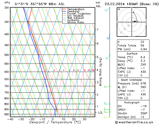Click the surface 'Dewp (°C)' value 3.3
Viewport: 161px width, 124px height.
tap(143, 61)
